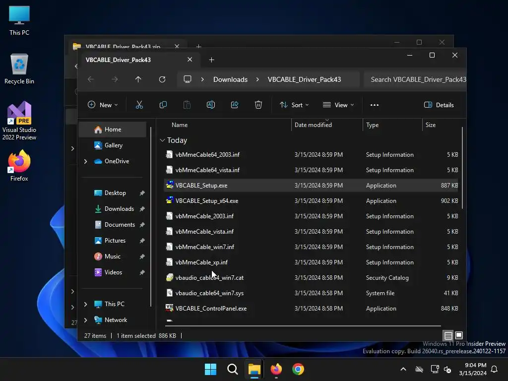Open Gallery in navigation pane
508x381 pixels.
tap(113, 145)
